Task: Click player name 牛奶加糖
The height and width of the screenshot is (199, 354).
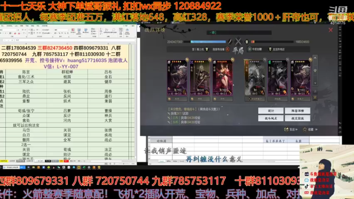Action: [x=257, y=49]
